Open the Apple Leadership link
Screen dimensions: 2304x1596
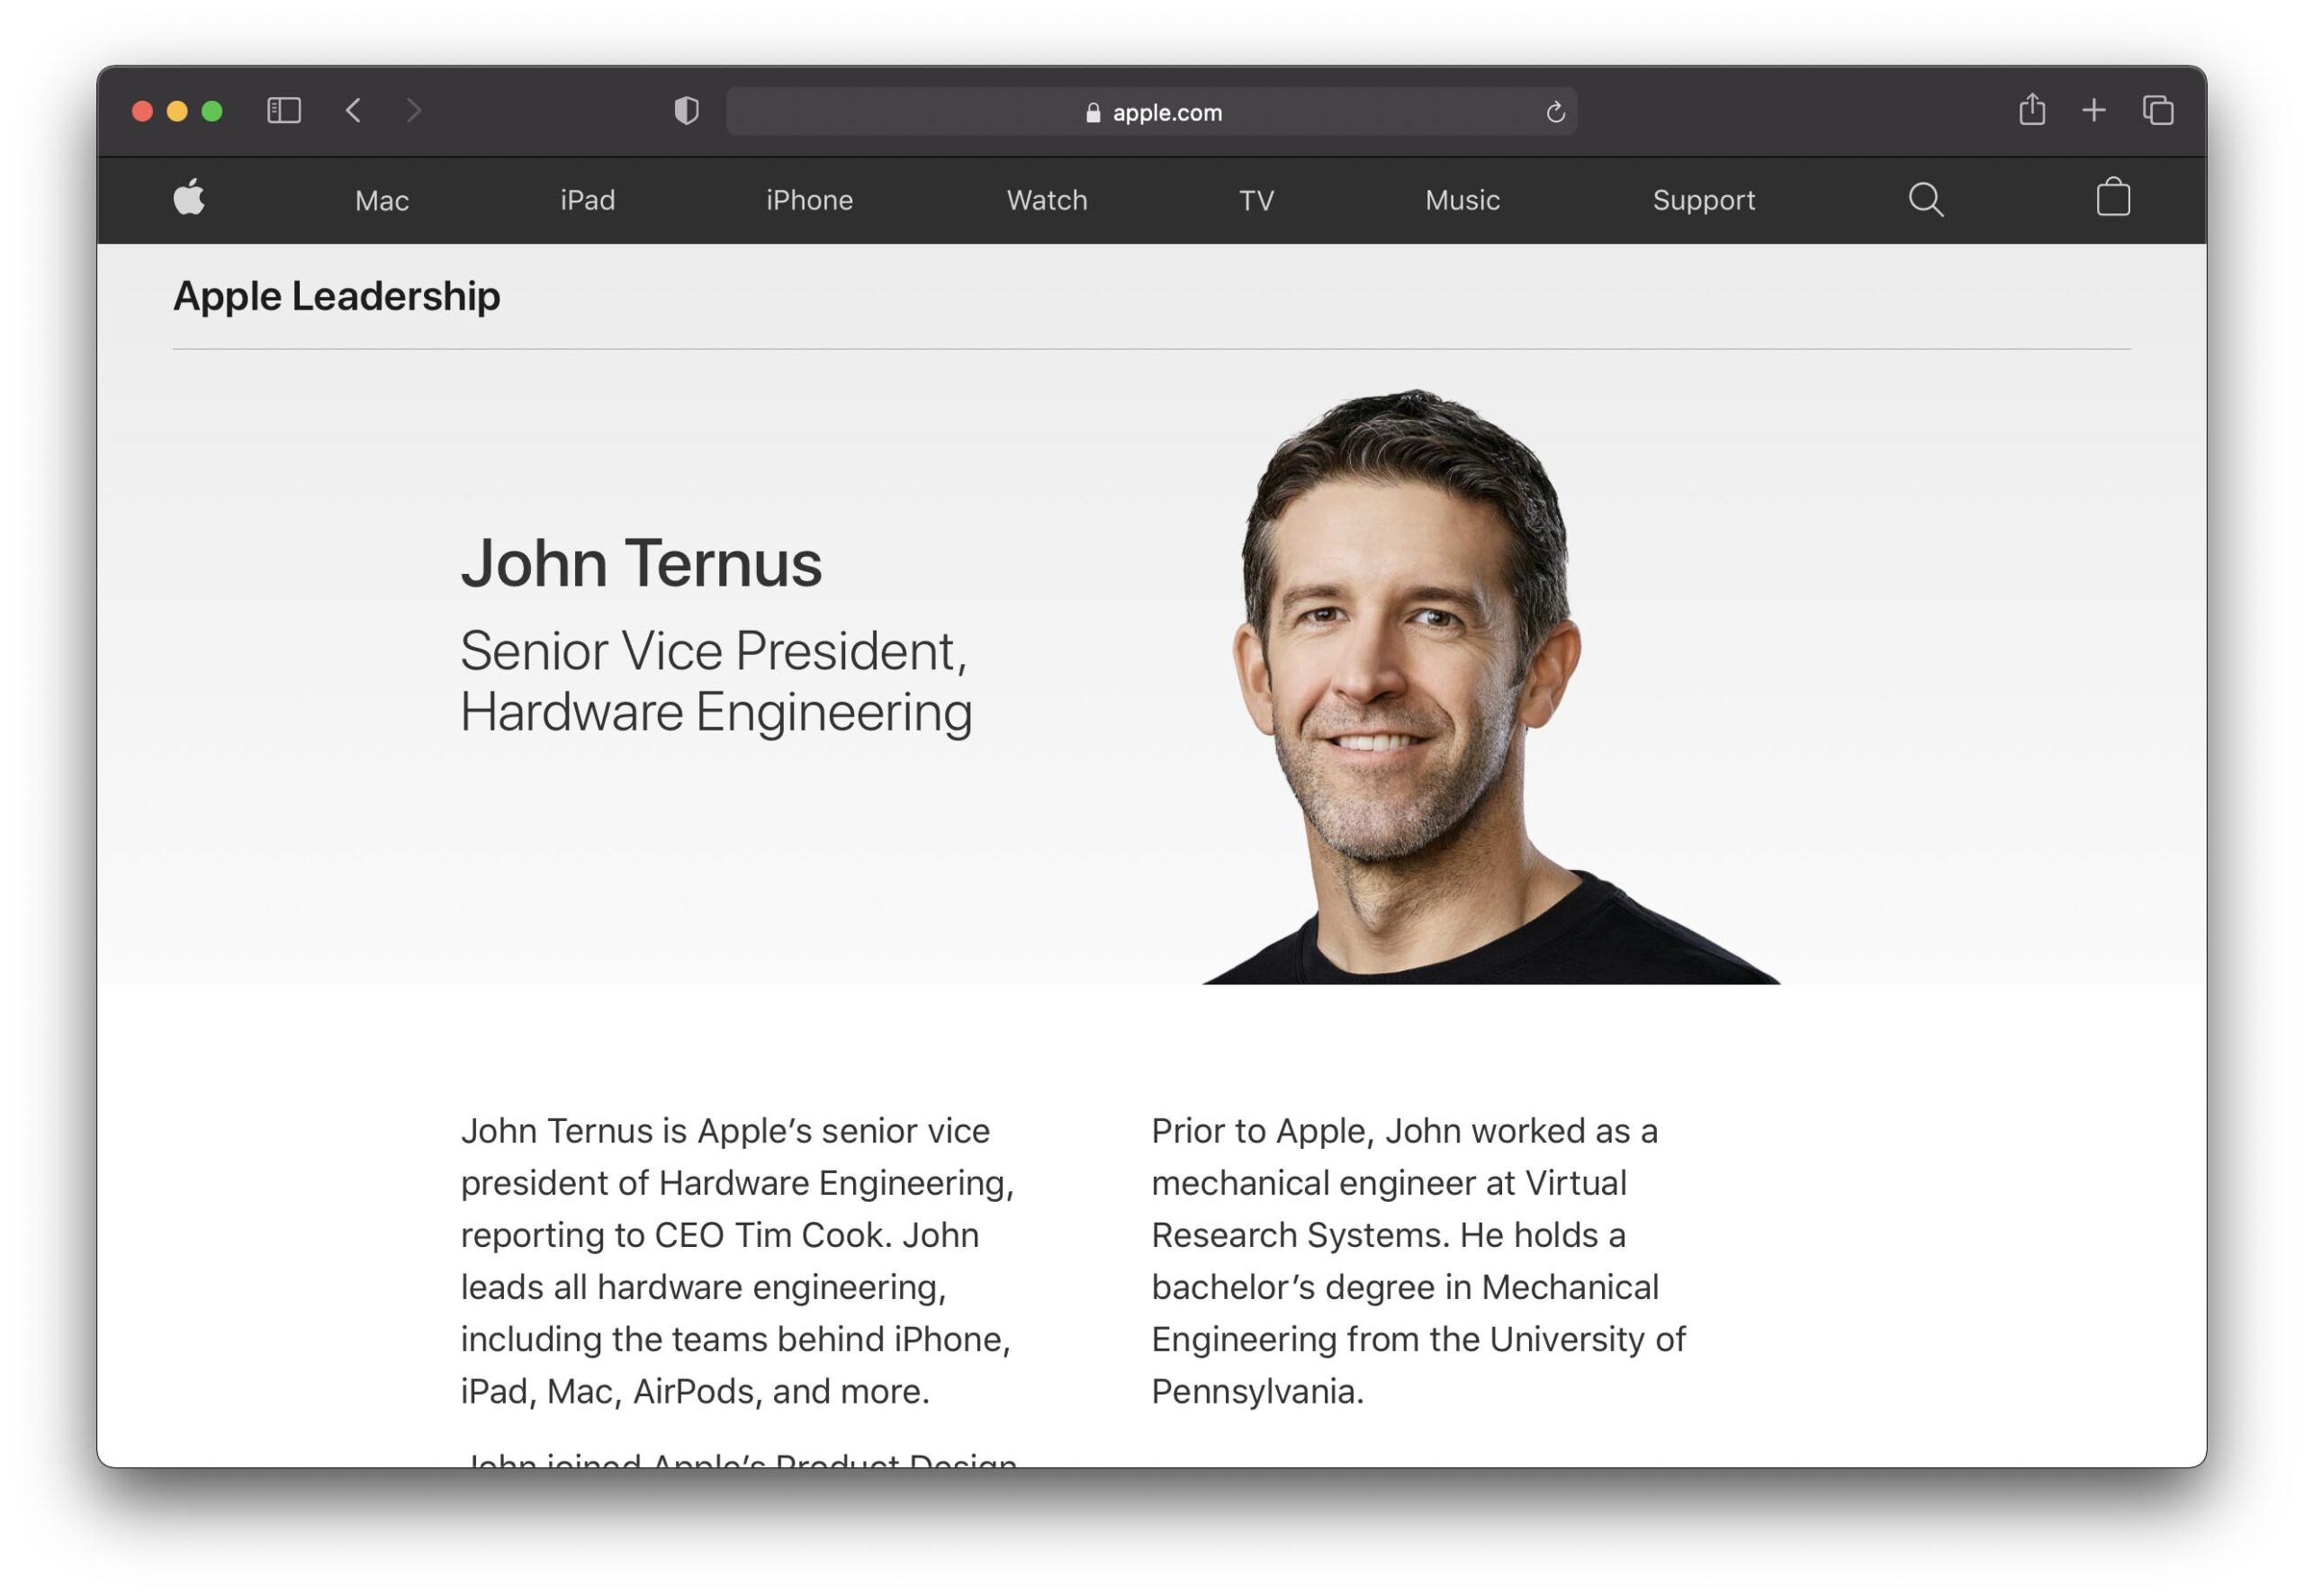pyautogui.click(x=335, y=295)
